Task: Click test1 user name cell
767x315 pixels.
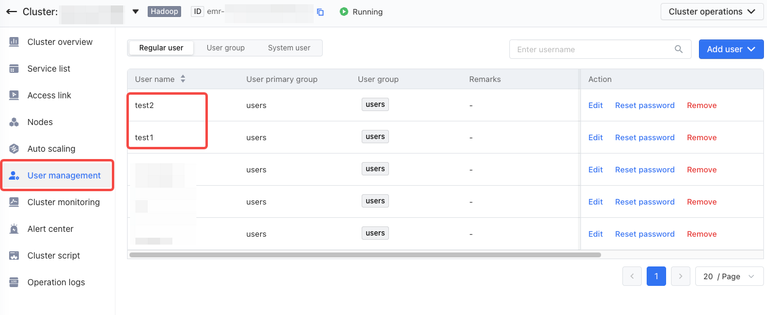Action: tap(144, 137)
